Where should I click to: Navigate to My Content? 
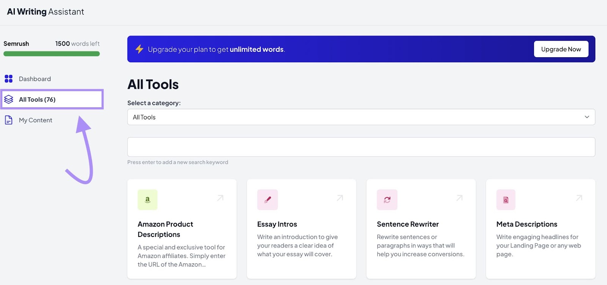tap(35, 120)
